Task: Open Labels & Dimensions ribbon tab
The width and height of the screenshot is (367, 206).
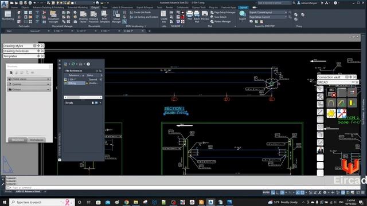Action: (x=122, y=7)
